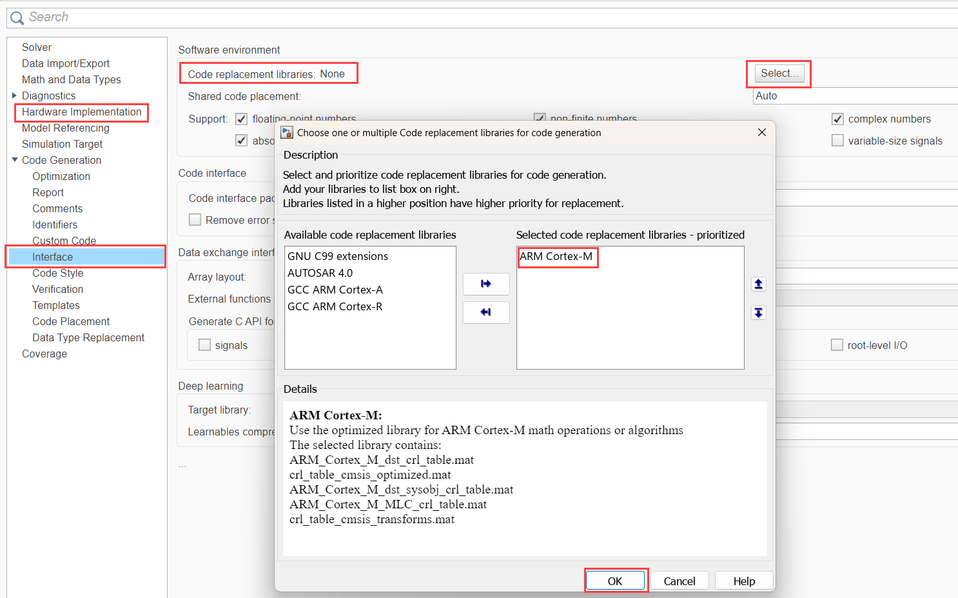
Task: Go to the Optimization settings page
Action: tap(61, 176)
